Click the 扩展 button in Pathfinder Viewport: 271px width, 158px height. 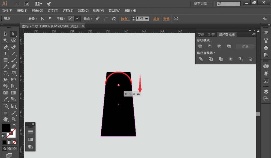(x=245, y=46)
